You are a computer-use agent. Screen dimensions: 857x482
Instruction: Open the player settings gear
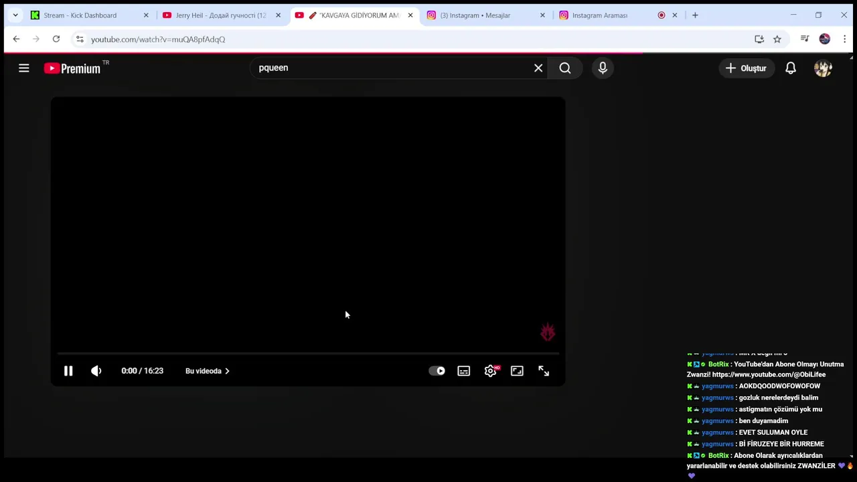491,371
